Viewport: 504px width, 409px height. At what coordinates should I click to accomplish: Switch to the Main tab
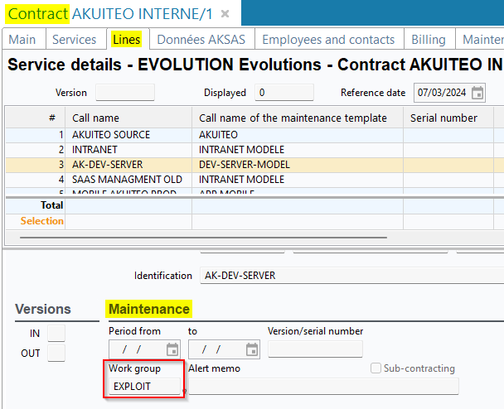coord(22,40)
